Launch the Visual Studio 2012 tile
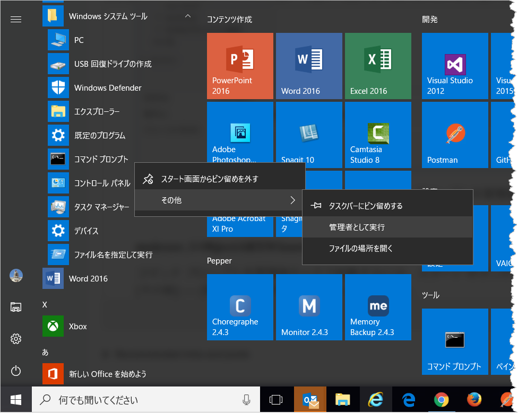The height and width of the screenshot is (413, 518). tap(455, 66)
